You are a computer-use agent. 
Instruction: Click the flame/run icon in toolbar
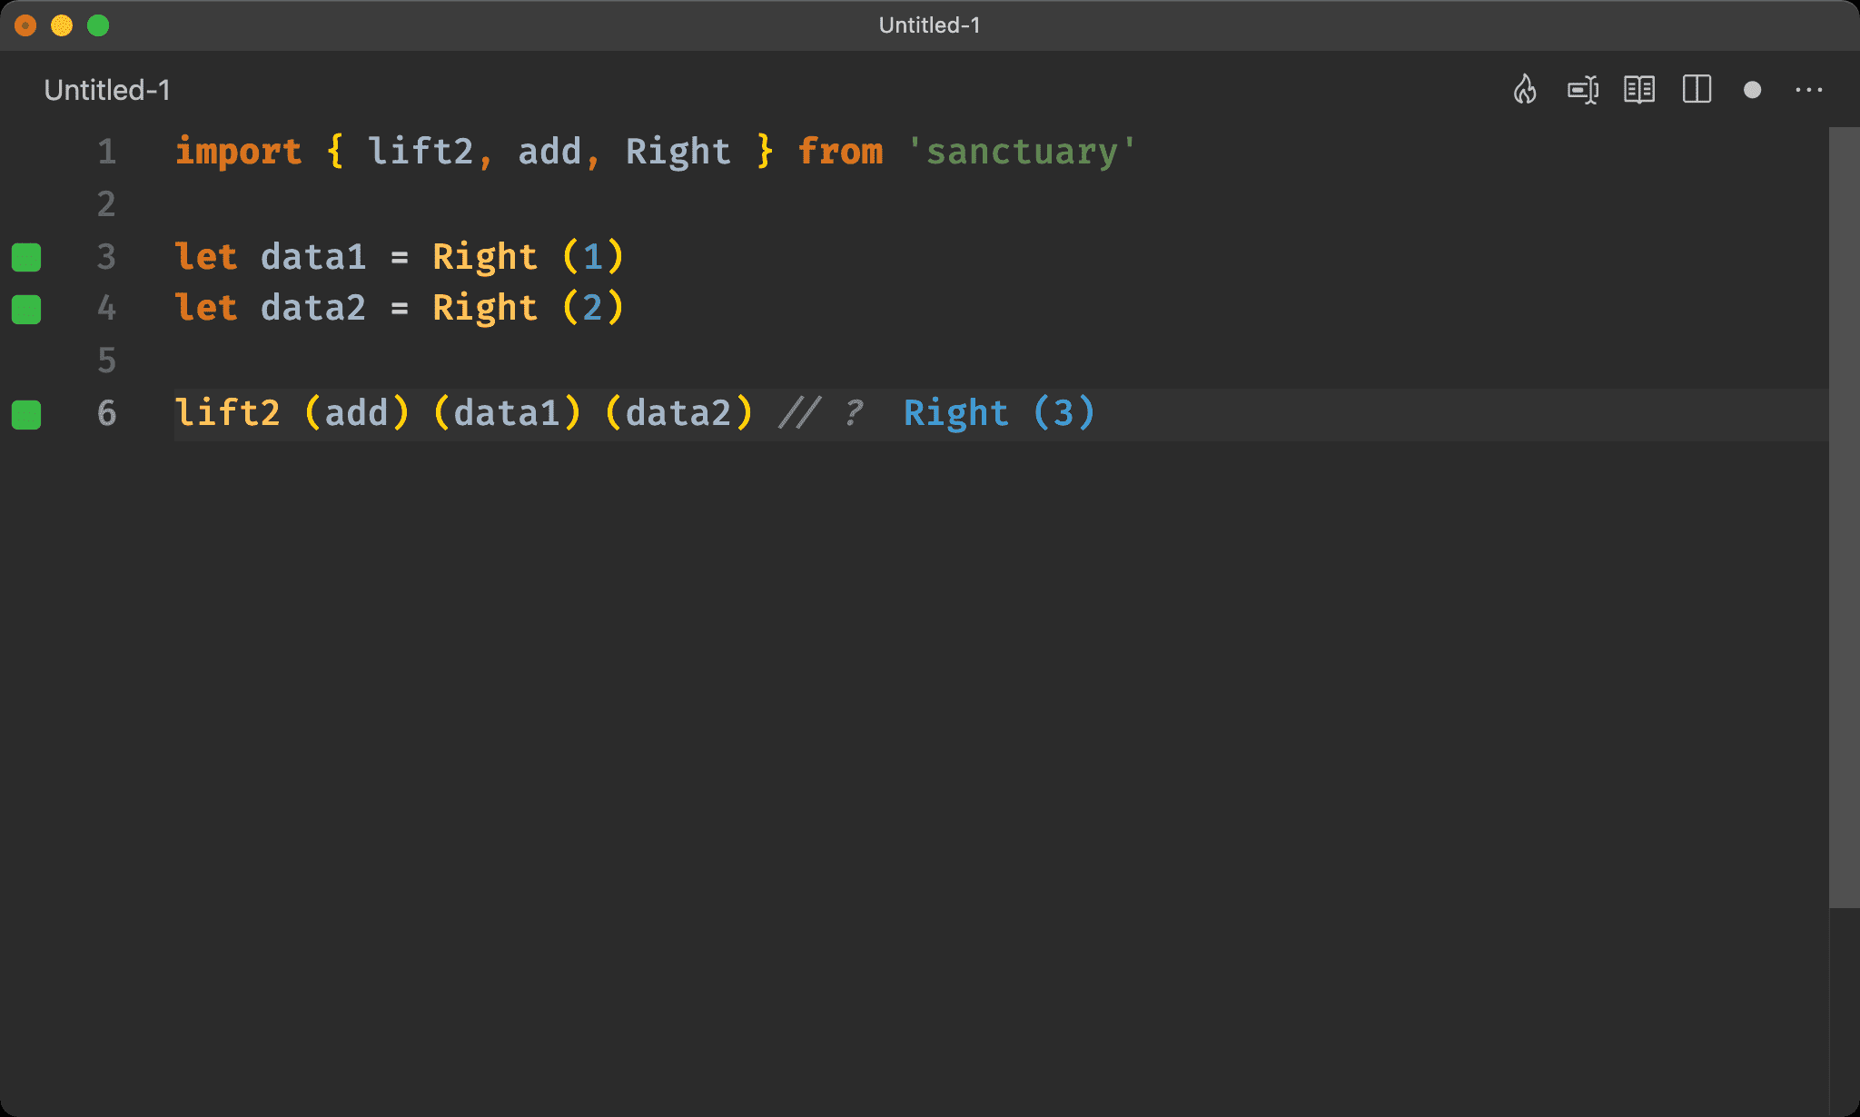pos(1527,89)
